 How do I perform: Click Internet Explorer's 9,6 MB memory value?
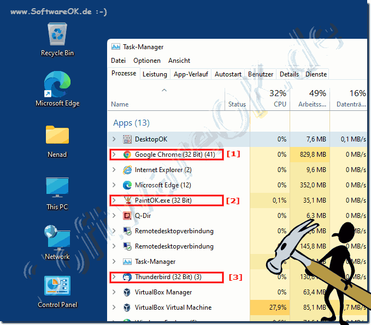pyautogui.click(x=316, y=170)
